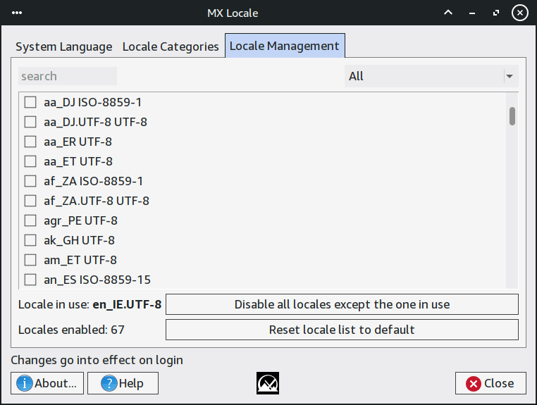537x405 pixels.
Task: Click Reset locale list to default
Action: coord(342,330)
